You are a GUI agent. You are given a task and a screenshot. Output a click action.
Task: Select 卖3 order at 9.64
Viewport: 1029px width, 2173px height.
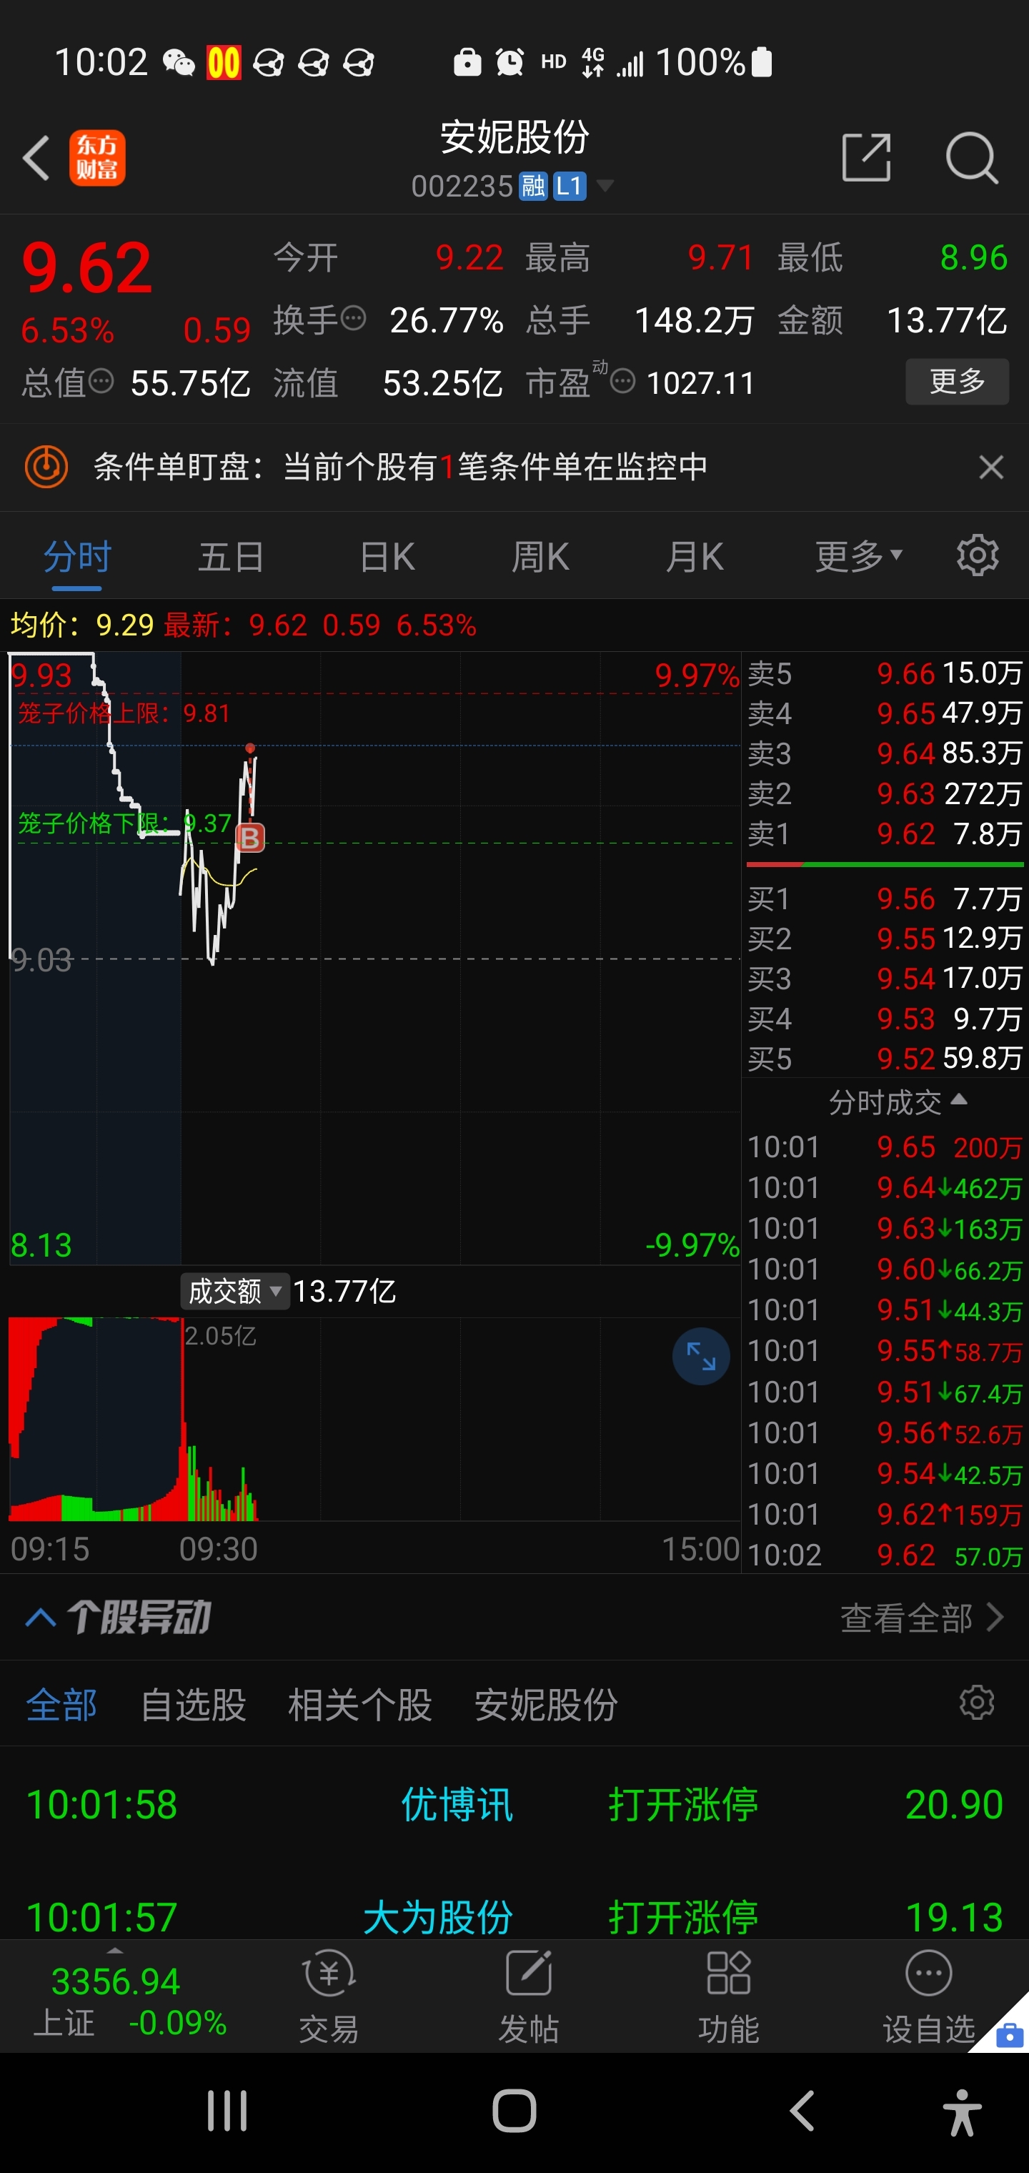click(885, 753)
